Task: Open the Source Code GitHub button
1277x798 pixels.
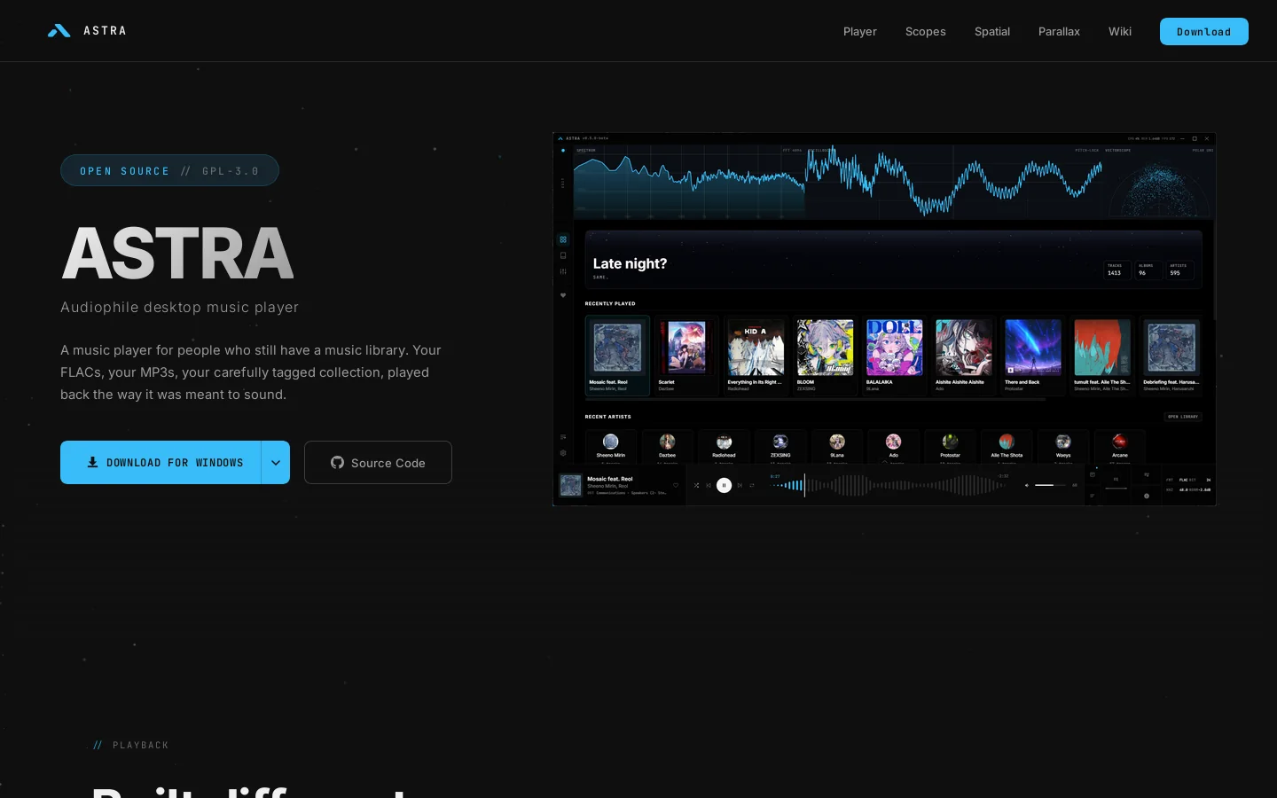Action: (x=378, y=463)
